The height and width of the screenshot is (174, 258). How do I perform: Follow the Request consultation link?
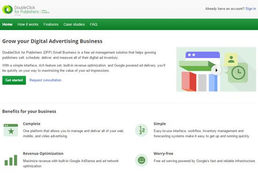[46, 80]
